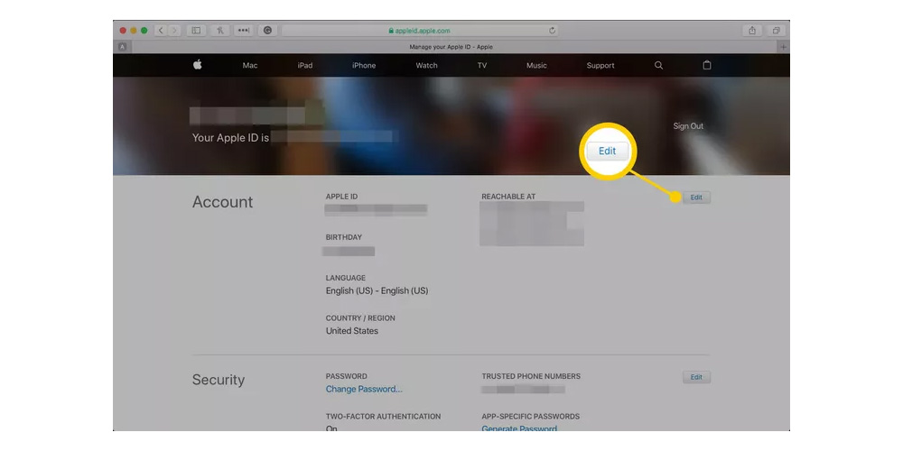Show all tabs overview icon
Image resolution: width=903 pixels, height=451 pixels.
[777, 31]
